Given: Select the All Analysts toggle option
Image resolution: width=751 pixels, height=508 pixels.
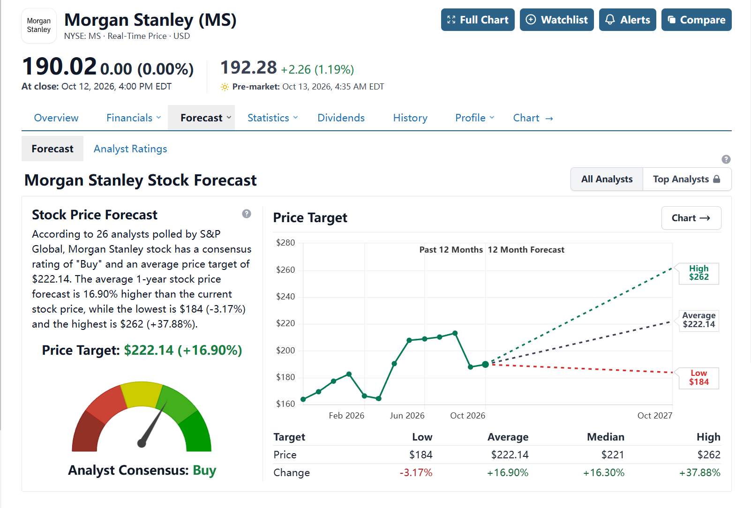Looking at the screenshot, I should [x=607, y=179].
